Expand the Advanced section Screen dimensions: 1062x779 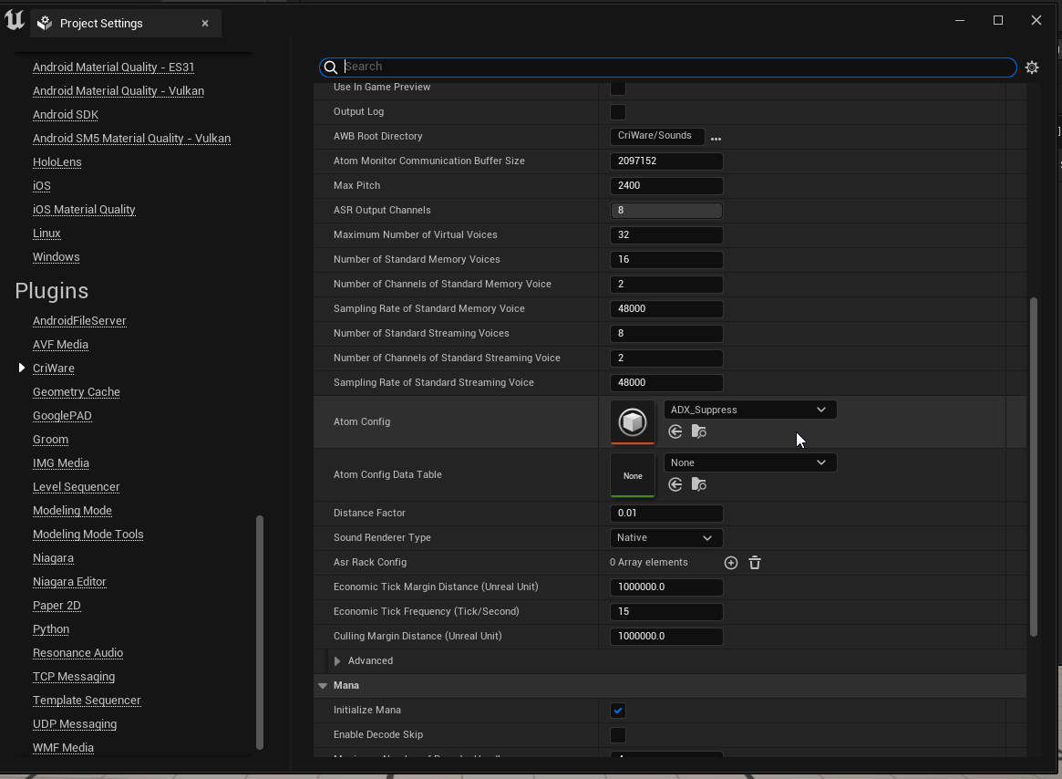337,661
